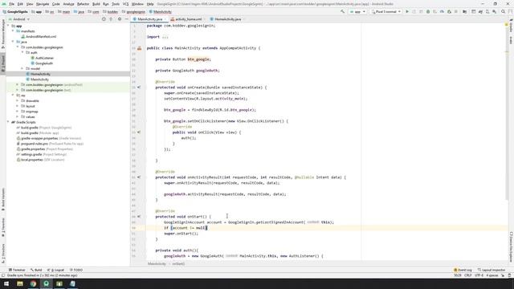Click the UTF-8 encoding in status bar
Image resolution: width=514 pixels, height=289 pixels.
click(x=479, y=275)
